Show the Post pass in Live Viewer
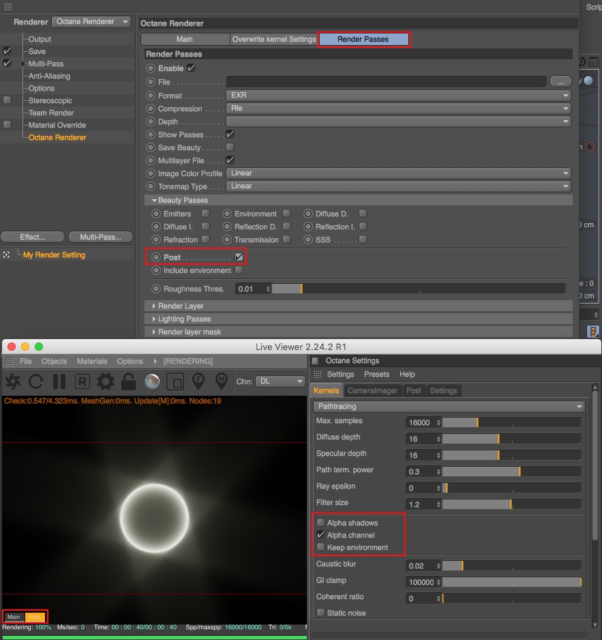Image resolution: width=602 pixels, height=640 pixels. [x=35, y=617]
